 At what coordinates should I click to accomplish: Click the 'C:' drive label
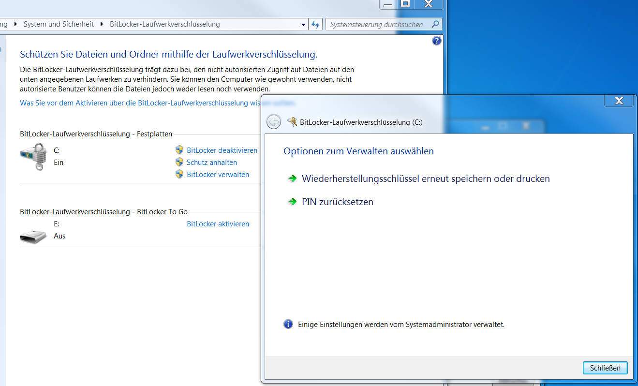(x=57, y=150)
